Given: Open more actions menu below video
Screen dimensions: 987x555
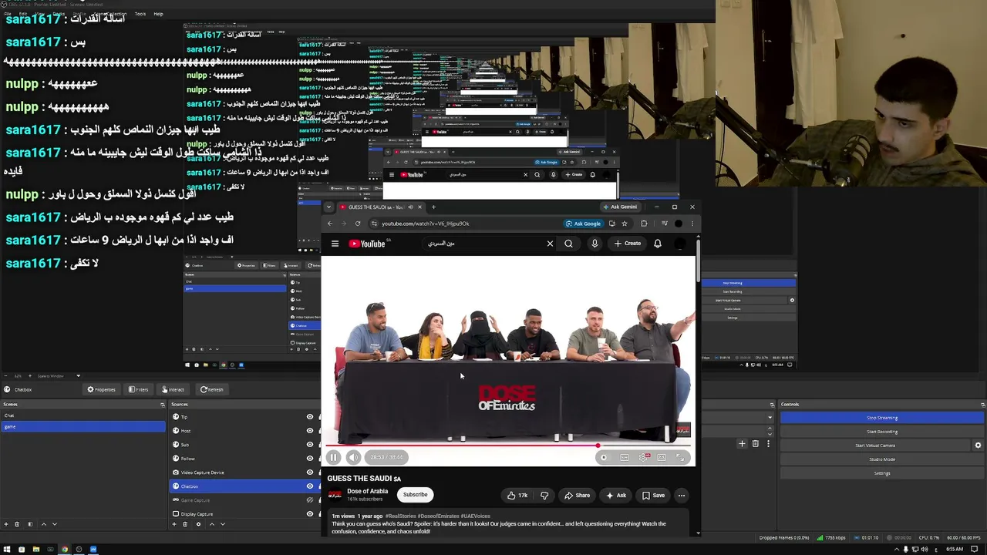Looking at the screenshot, I should 682,496.
